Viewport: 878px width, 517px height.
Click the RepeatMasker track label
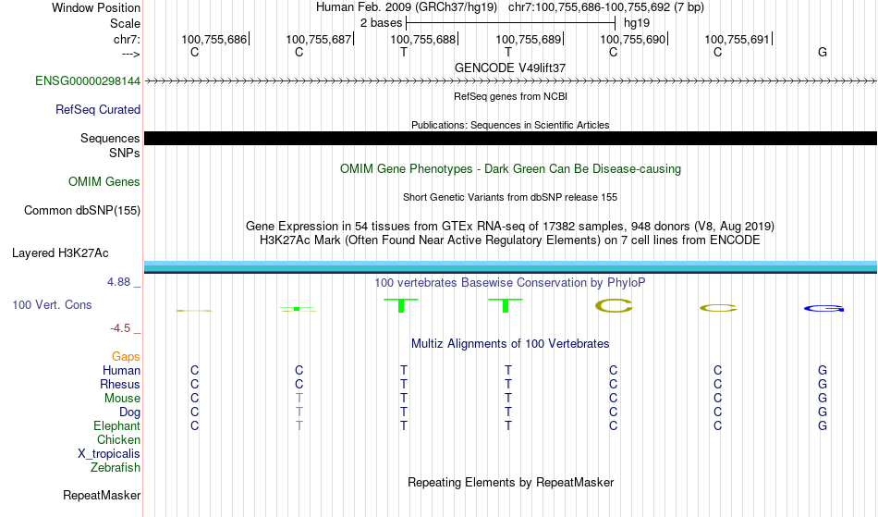click(102, 495)
